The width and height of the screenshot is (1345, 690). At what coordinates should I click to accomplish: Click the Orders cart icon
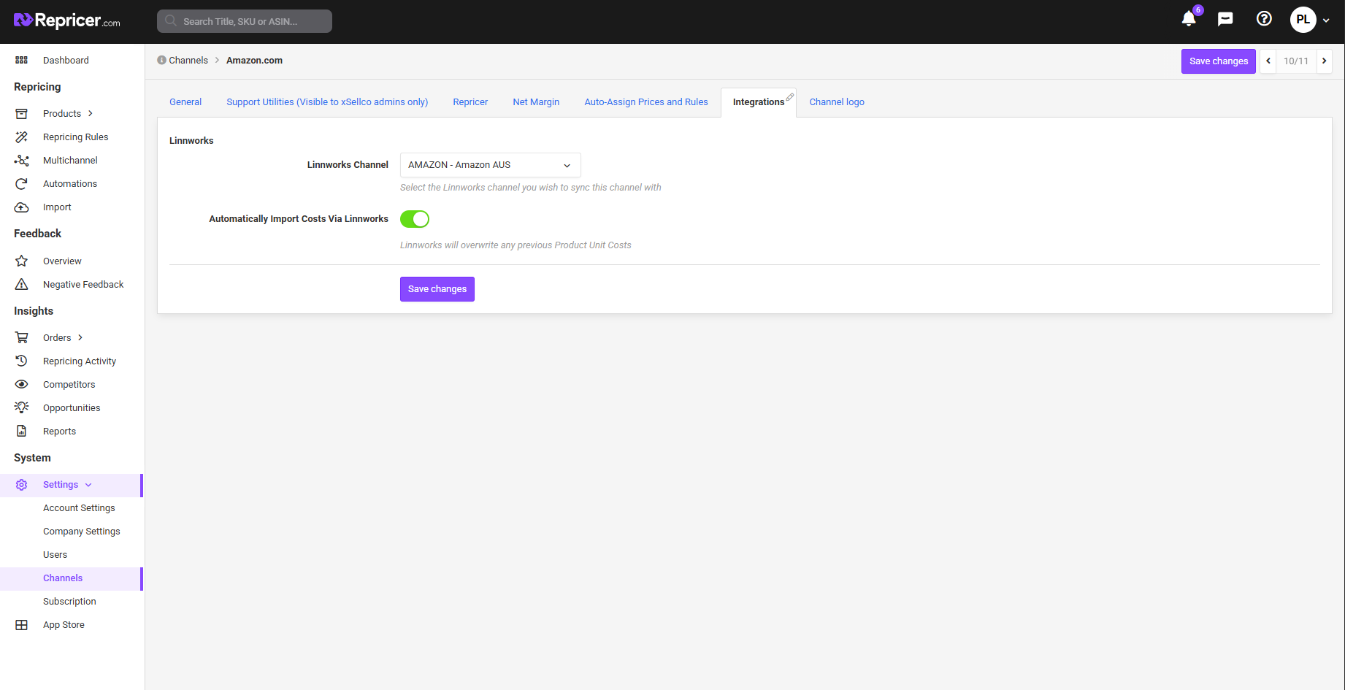(x=22, y=337)
